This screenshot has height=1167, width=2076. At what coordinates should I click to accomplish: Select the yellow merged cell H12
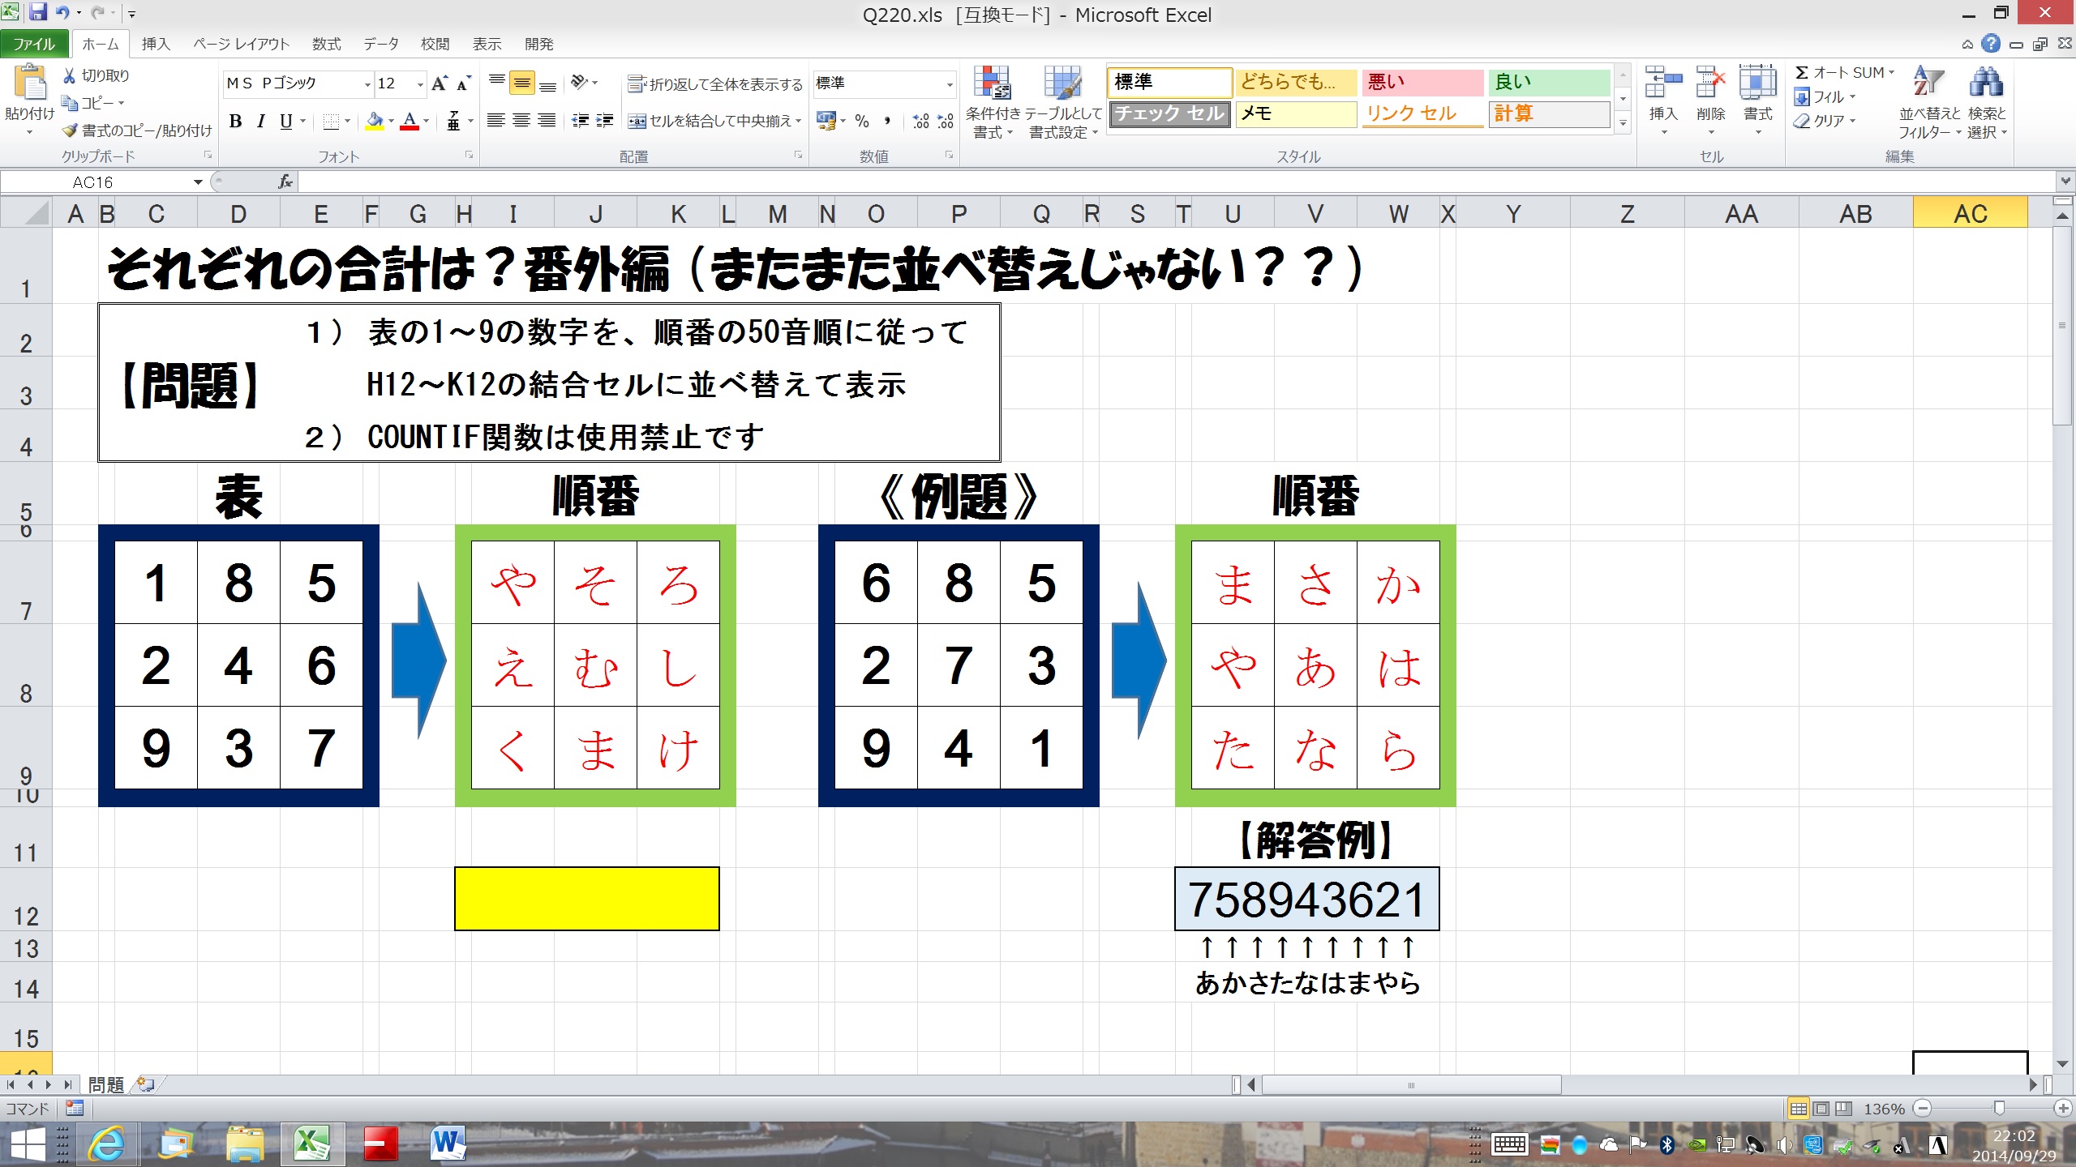point(586,899)
